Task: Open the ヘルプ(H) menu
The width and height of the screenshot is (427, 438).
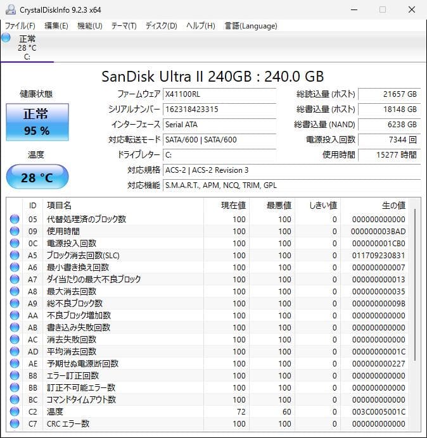Action: (x=201, y=26)
